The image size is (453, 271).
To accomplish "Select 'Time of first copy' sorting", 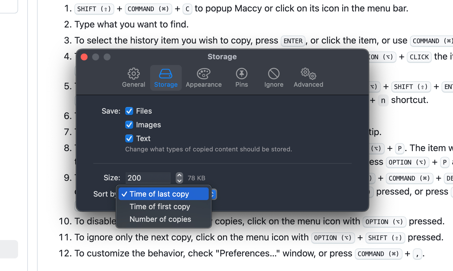I will [x=160, y=206].
